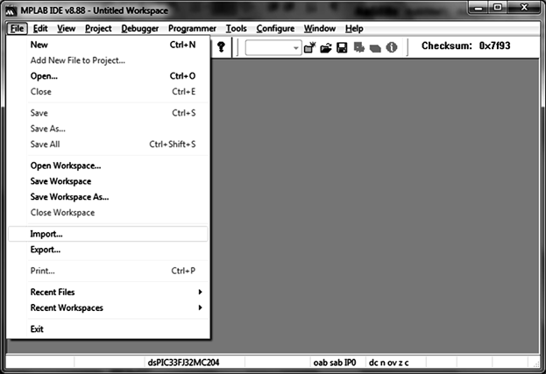Maximize the MPLAB IDE window
546x374 pixels.
coord(498,8)
